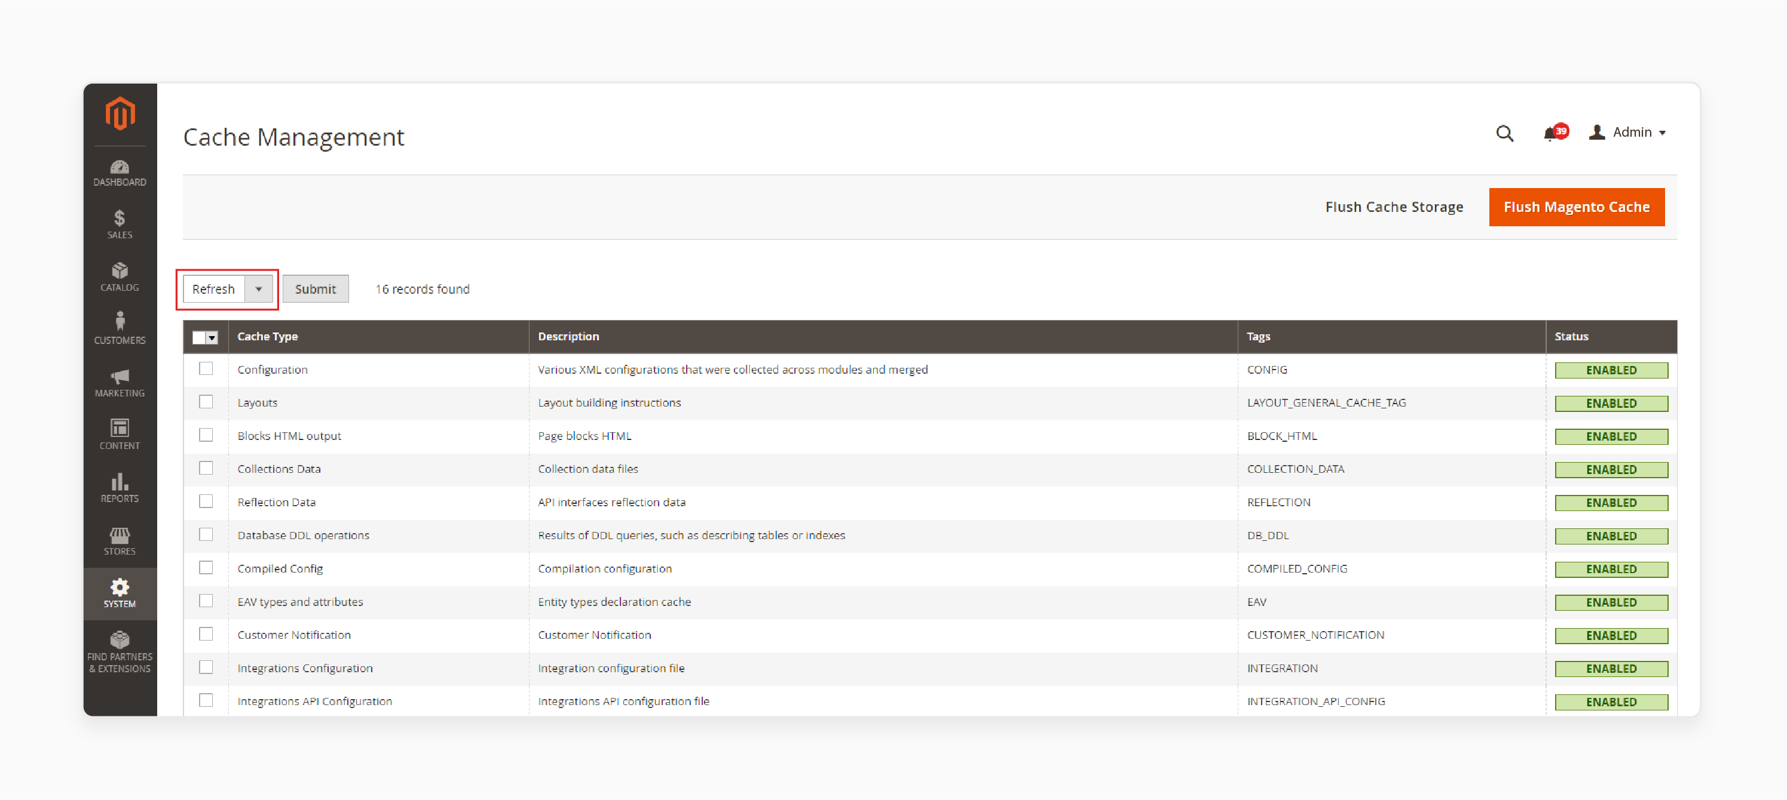
Task: Tick the Integrations API Configuration checkbox
Action: [206, 700]
